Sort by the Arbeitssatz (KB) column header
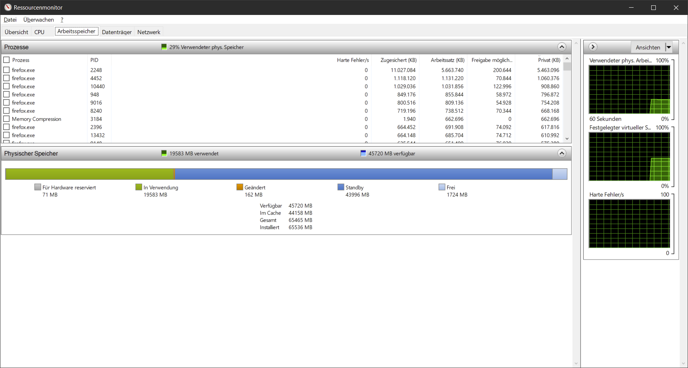 (x=447, y=60)
